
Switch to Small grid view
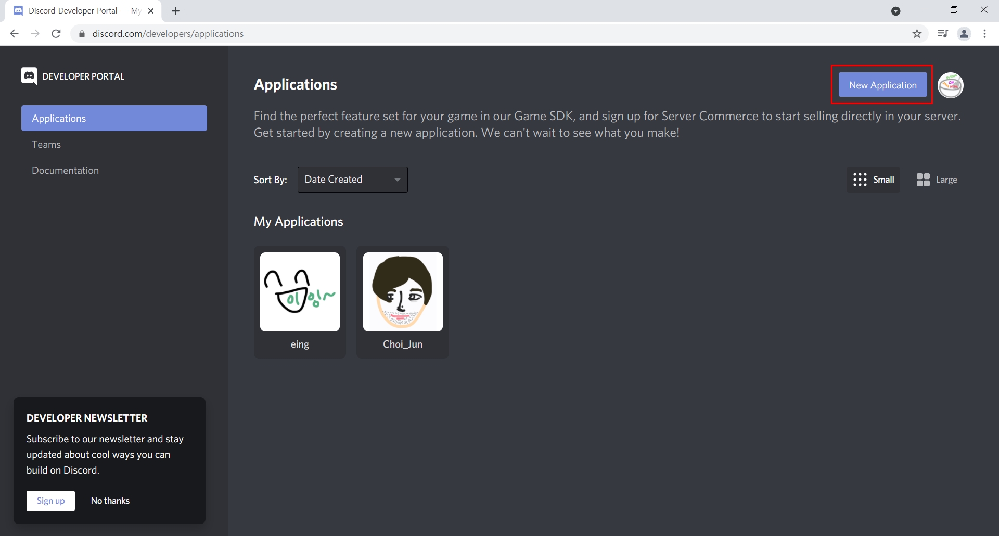click(874, 180)
